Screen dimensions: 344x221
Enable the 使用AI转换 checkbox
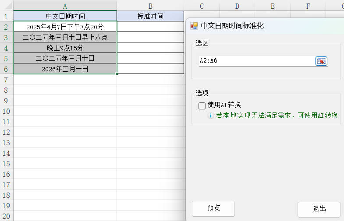click(202, 105)
